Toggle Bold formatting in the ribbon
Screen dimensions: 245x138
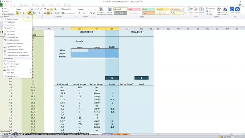point(17,13)
